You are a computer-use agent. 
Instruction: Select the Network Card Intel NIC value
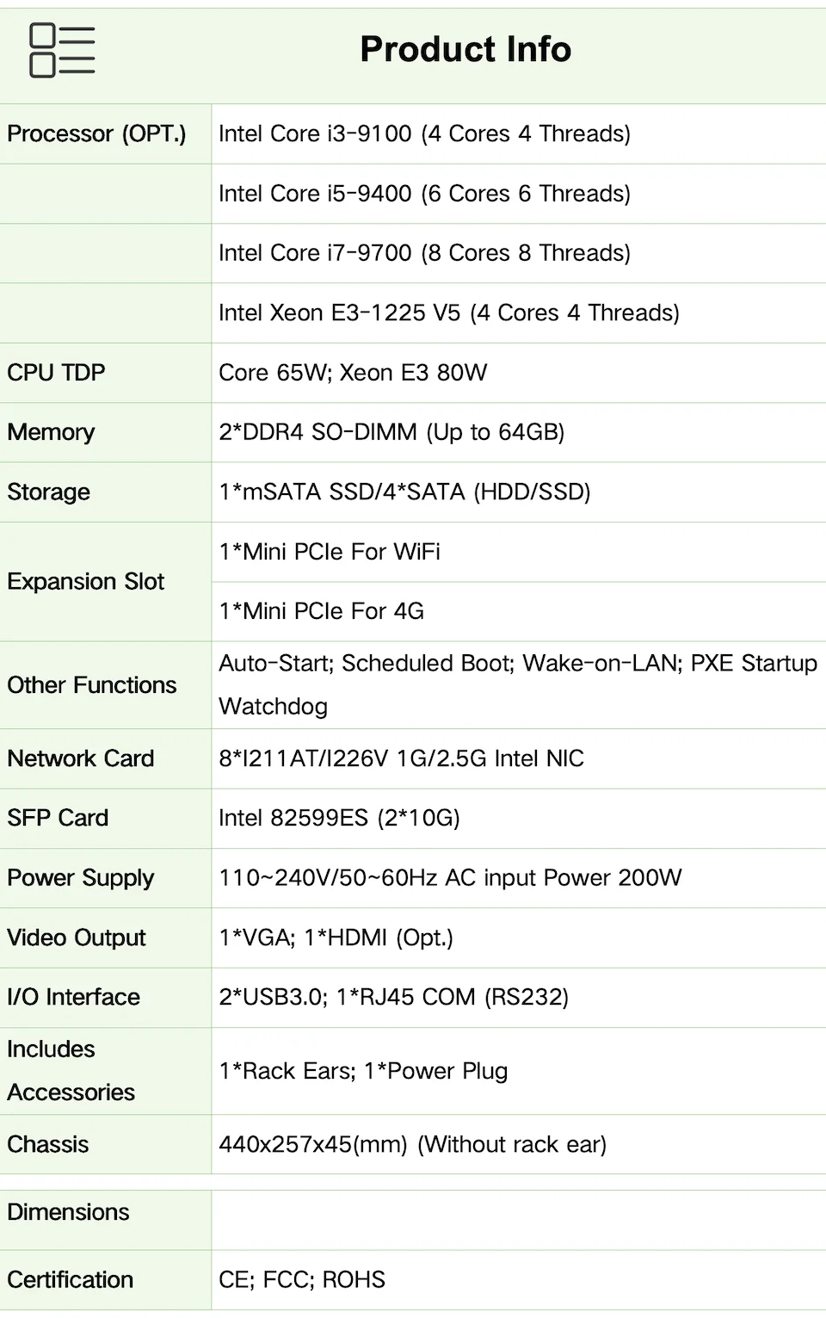coord(401,758)
